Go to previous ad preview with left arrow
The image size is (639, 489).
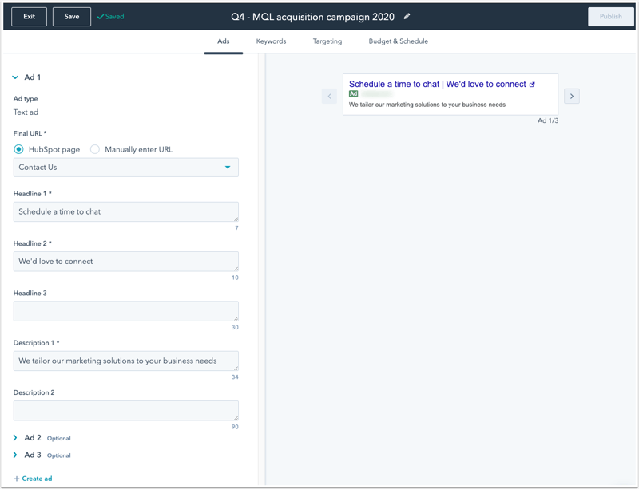(329, 96)
